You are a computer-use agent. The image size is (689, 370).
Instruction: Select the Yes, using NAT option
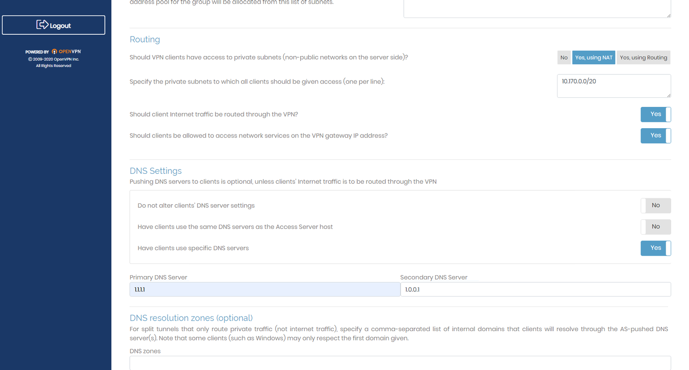(x=593, y=58)
